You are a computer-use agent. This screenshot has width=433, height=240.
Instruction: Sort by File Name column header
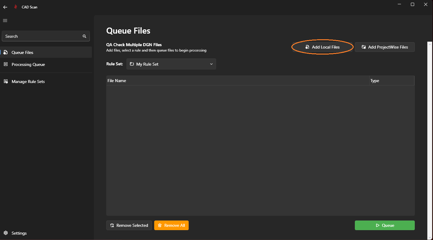coord(117,81)
